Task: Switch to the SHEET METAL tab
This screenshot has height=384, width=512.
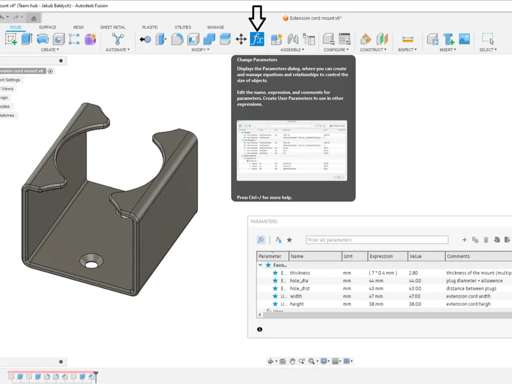Action: coord(113,27)
